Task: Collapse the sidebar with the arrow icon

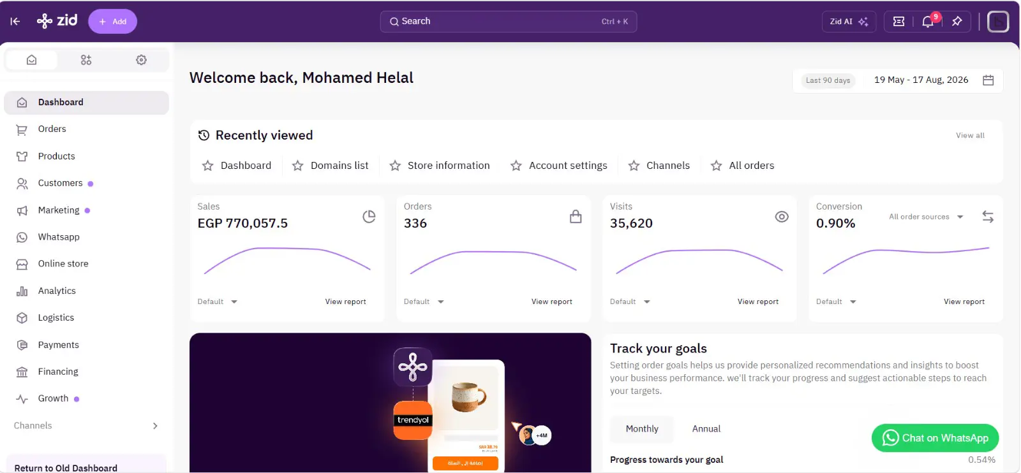Action: coord(15,22)
